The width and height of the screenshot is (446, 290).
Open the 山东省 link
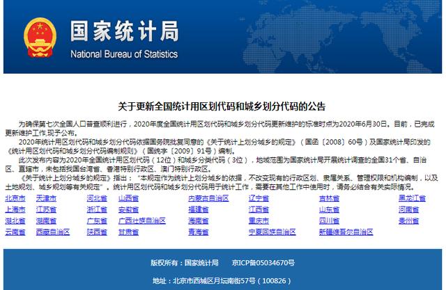[x=329, y=210]
